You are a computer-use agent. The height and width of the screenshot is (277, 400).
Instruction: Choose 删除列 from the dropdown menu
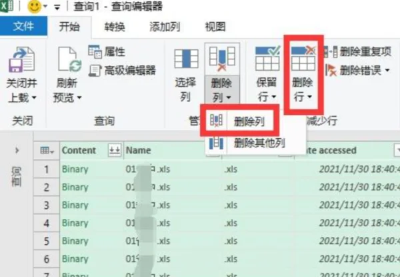(x=249, y=121)
